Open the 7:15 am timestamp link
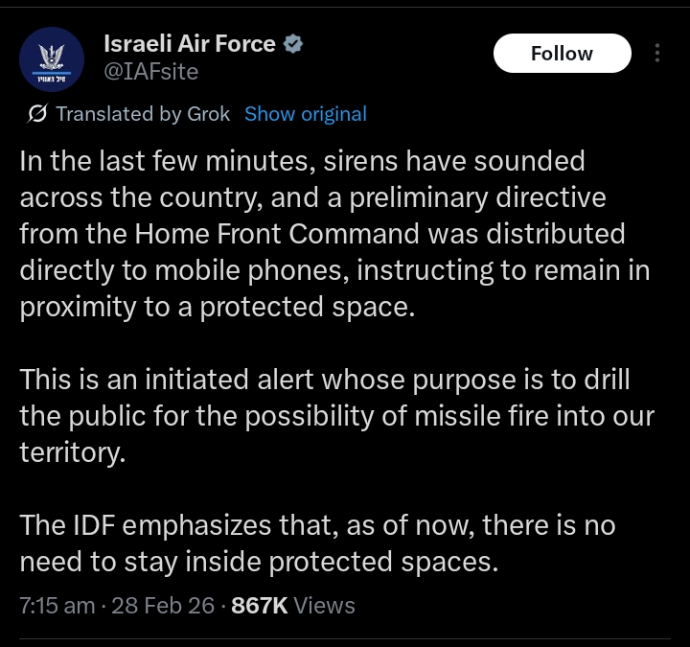690x647 pixels. [57, 606]
